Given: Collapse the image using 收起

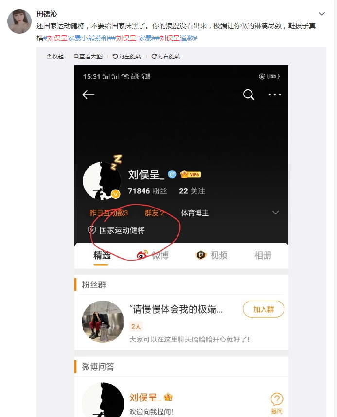Looking at the screenshot, I should coord(55,57).
